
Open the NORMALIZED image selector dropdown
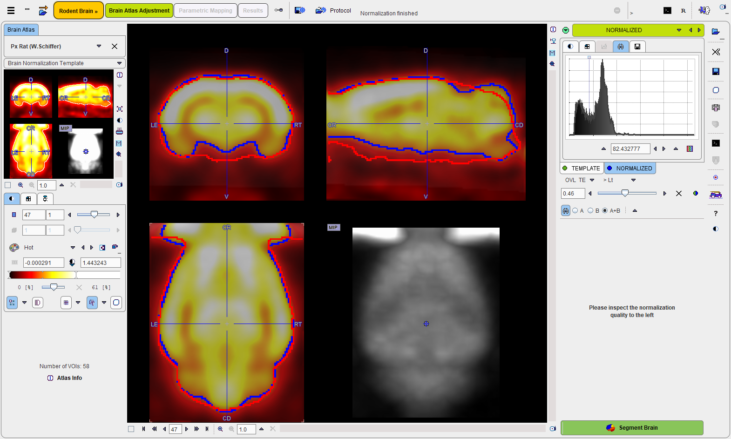[x=679, y=30]
